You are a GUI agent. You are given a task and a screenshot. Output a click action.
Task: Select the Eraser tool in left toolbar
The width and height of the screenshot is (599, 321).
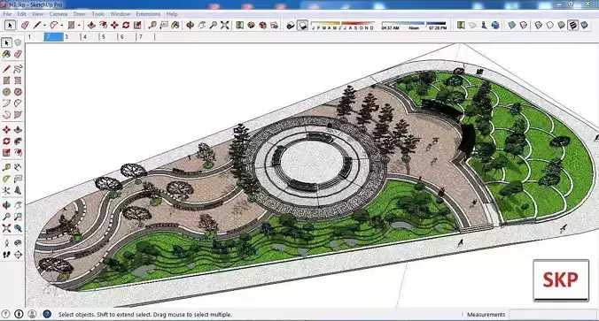[18, 55]
